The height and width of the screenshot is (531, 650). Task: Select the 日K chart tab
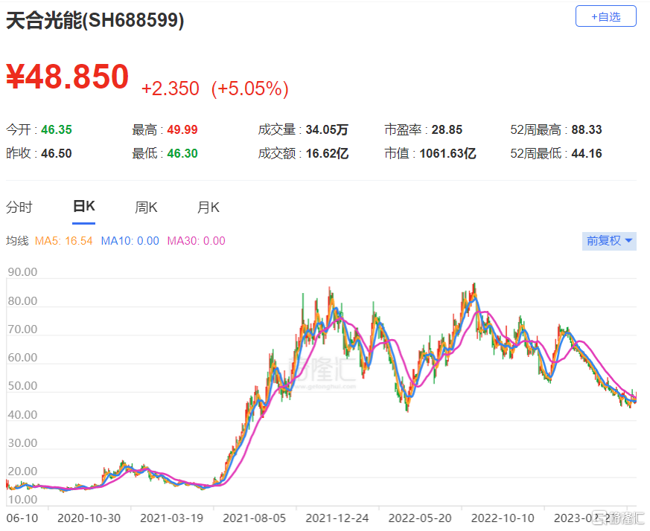click(83, 206)
